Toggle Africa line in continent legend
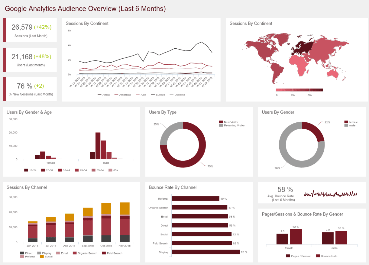The width and height of the screenshot is (369, 265). tap(104, 95)
